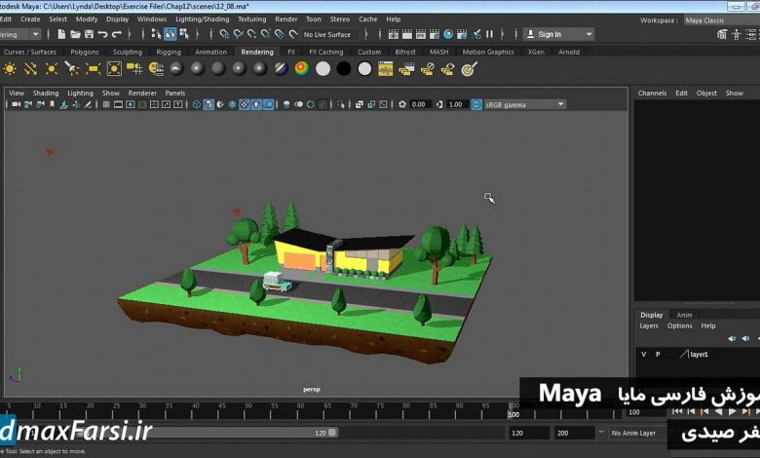This screenshot has height=458, width=760.
Task: Click the Sign In button
Action: click(x=549, y=34)
